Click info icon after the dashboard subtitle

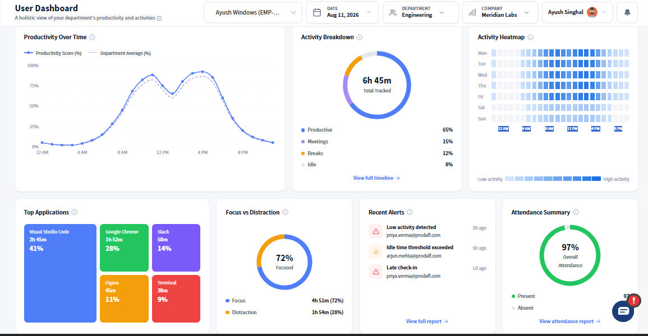tap(159, 18)
